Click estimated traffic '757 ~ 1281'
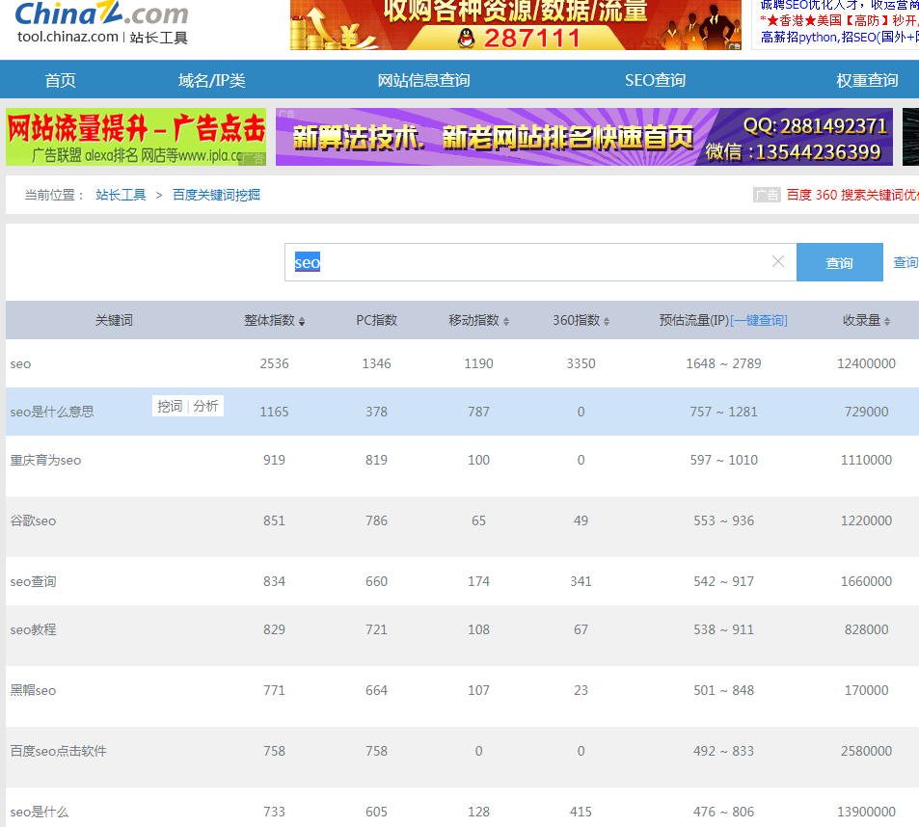This screenshot has width=919, height=827. 724,412
